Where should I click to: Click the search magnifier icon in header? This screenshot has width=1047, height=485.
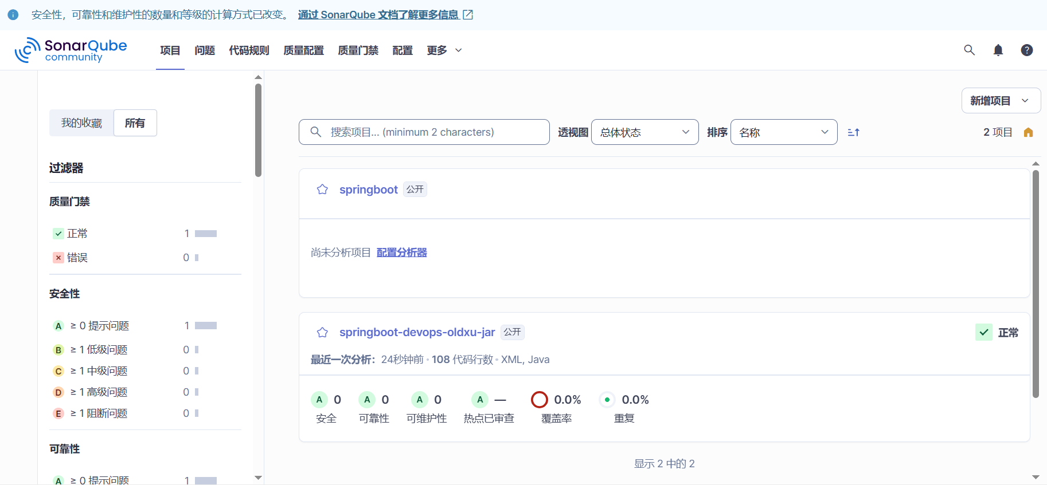tap(969, 50)
